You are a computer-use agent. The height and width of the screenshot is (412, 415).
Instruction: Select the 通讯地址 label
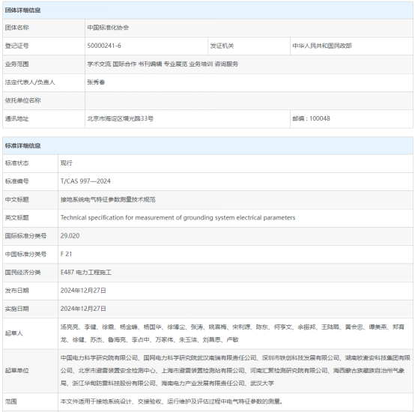[17, 119]
